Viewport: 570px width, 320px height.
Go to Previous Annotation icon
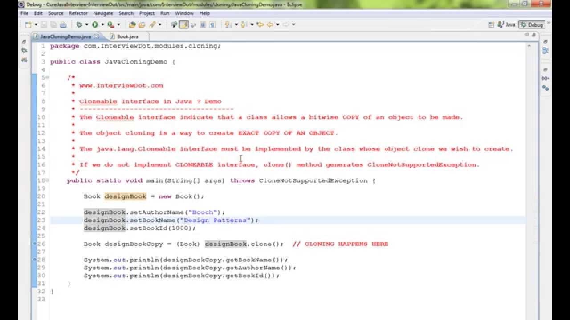[244, 24]
